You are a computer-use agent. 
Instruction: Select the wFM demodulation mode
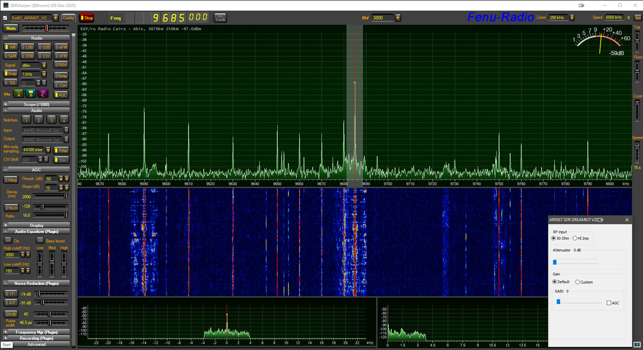click(x=61, y=47)
